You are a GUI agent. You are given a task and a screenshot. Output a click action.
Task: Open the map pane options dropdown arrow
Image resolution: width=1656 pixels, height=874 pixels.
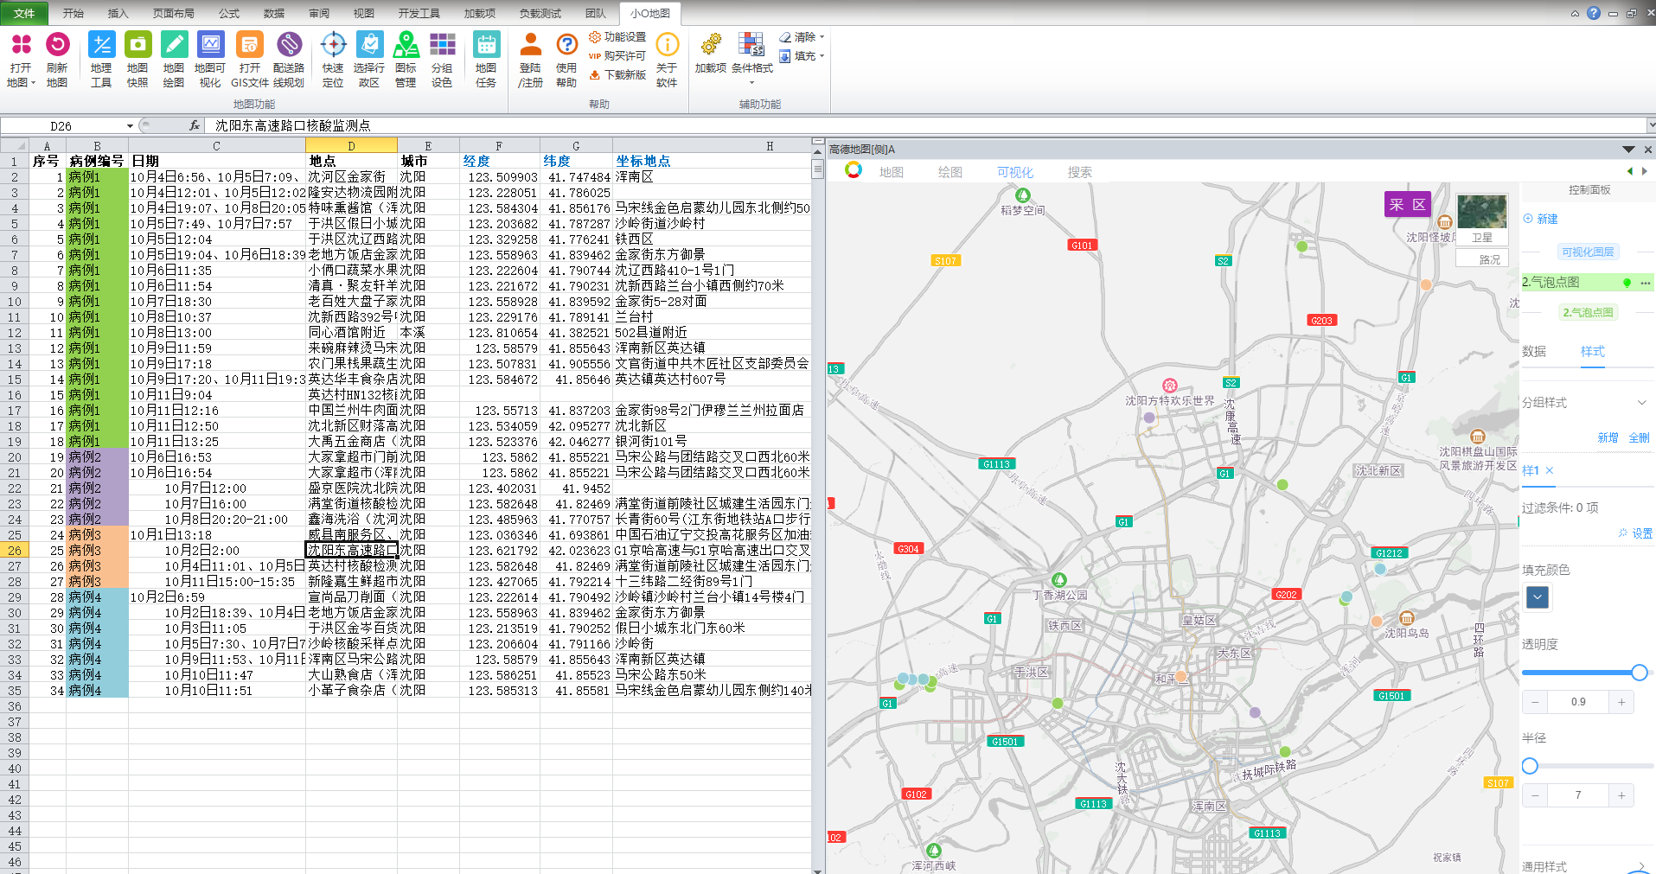click(1628, 150)
